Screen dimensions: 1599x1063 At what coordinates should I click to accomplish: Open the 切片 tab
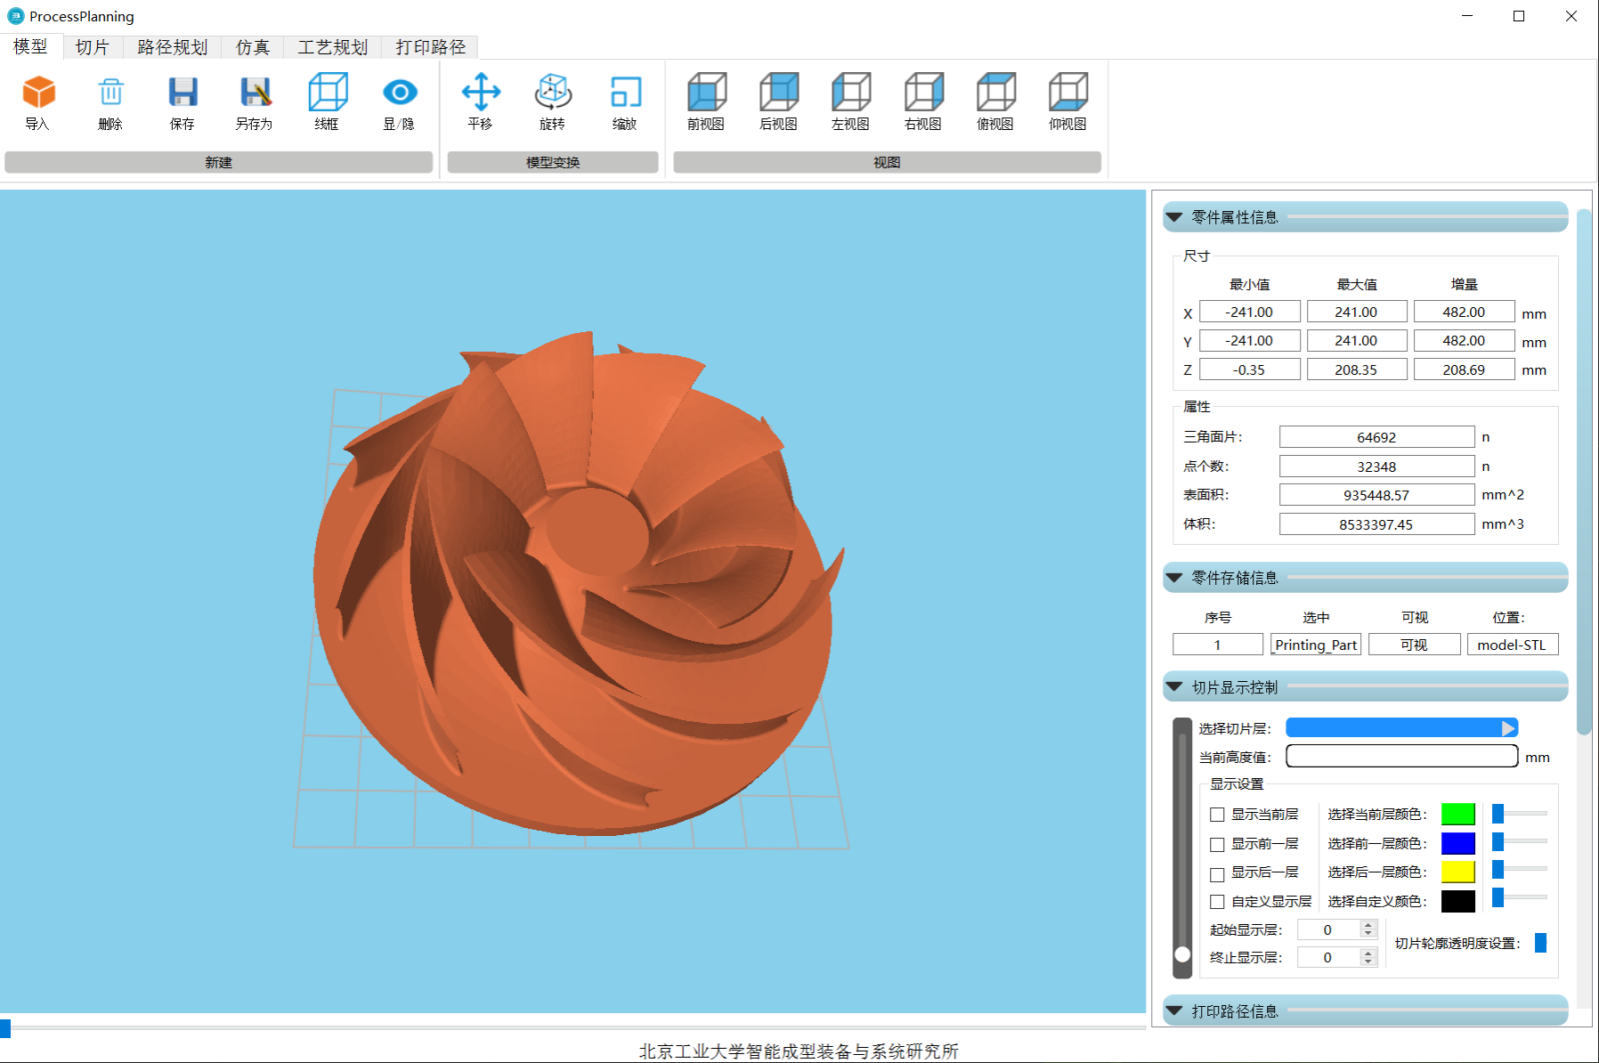[x=92, y=47]
